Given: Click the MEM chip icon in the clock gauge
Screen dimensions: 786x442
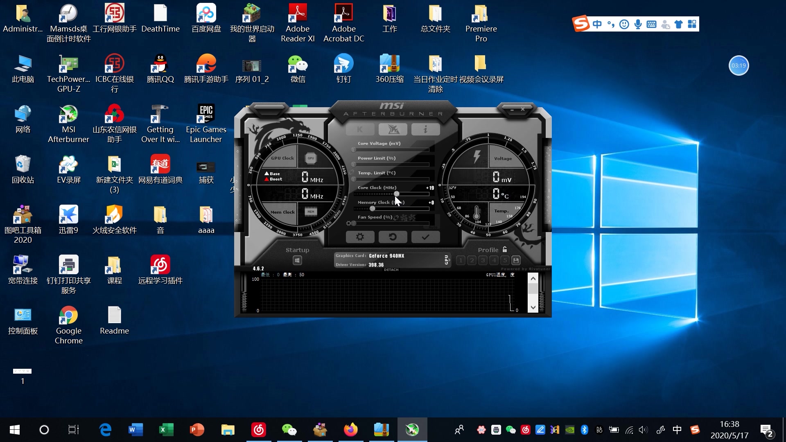Looking at the screenshot, I should [311, 212].
